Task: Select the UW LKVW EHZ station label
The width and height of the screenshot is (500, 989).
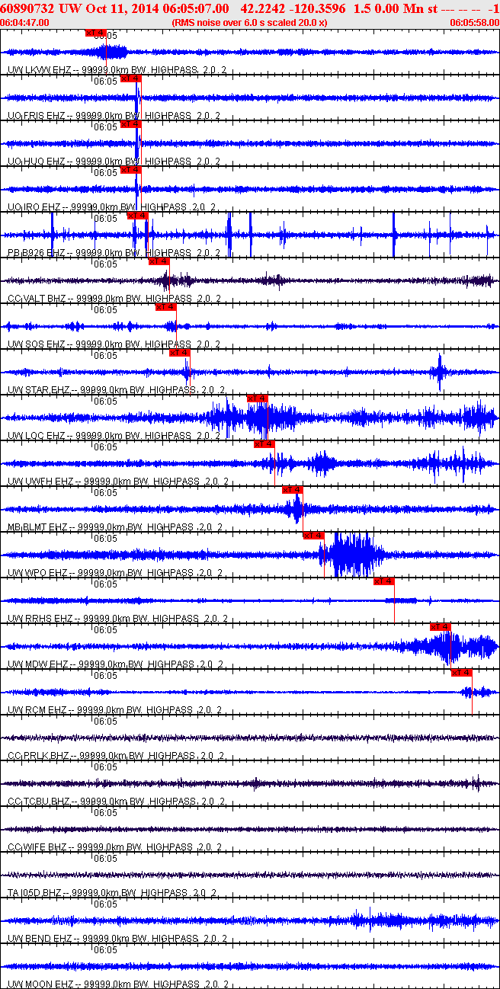Action: pos(117,70)
